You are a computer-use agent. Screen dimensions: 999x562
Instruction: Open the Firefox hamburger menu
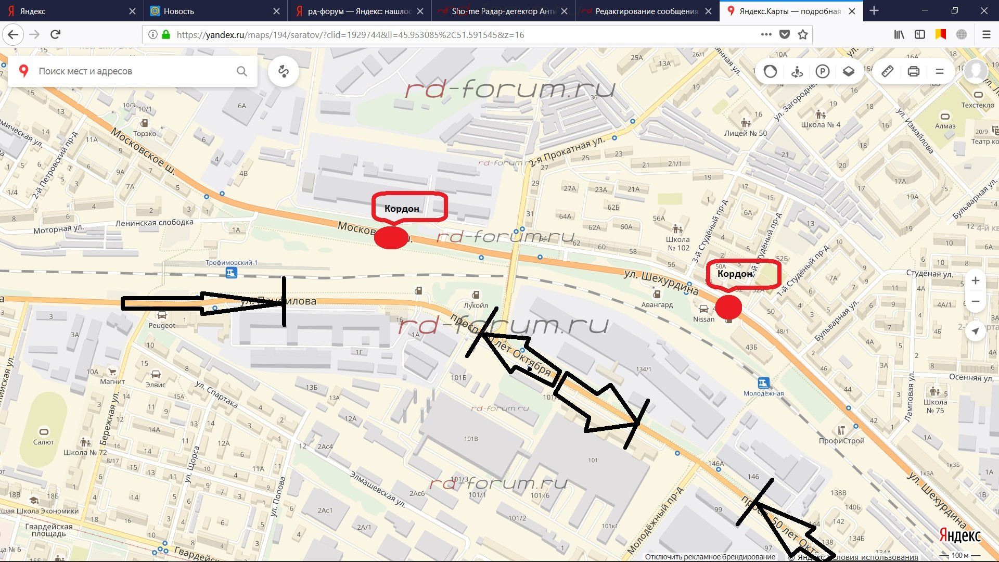(x=986, y=35)
